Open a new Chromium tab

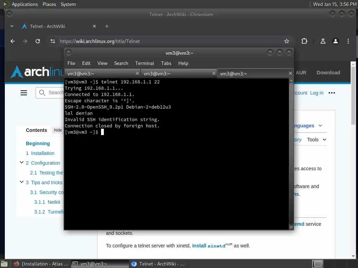pos(107,26)
